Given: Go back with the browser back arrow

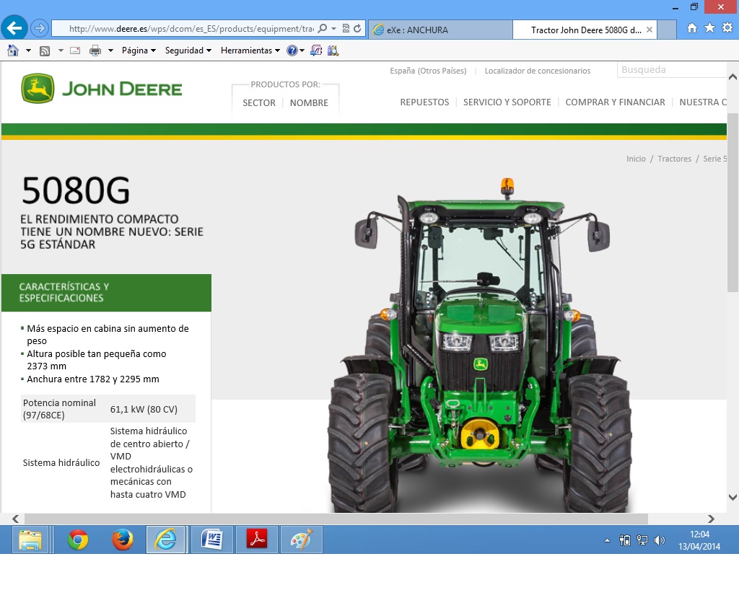Looking at the screenshot, I should 14,28.
